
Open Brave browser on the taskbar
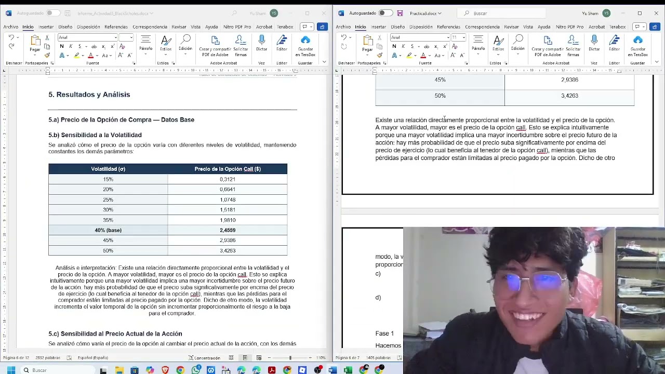point(165,370)
